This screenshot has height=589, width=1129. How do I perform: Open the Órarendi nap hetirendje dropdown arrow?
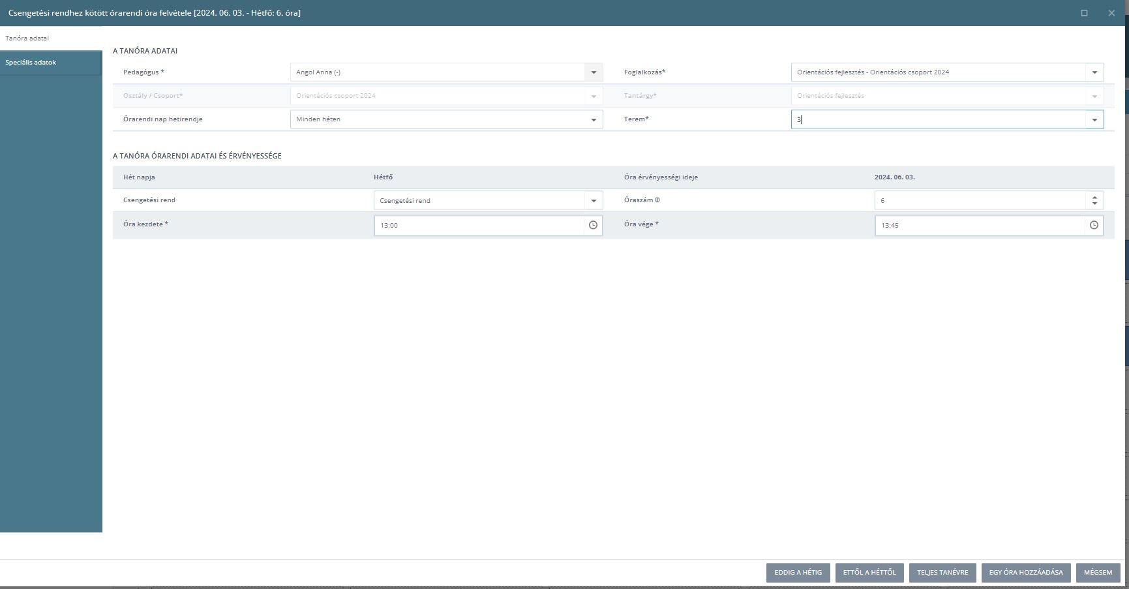594,119
